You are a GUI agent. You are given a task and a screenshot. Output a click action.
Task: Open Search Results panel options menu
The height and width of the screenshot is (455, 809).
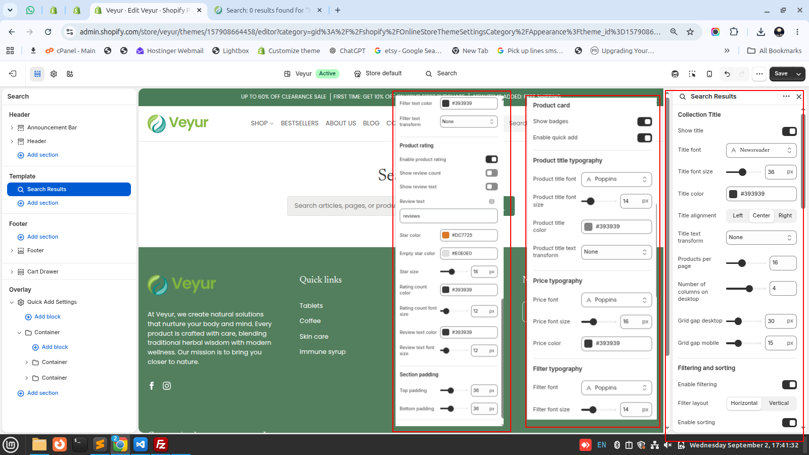tap(786, 97)
